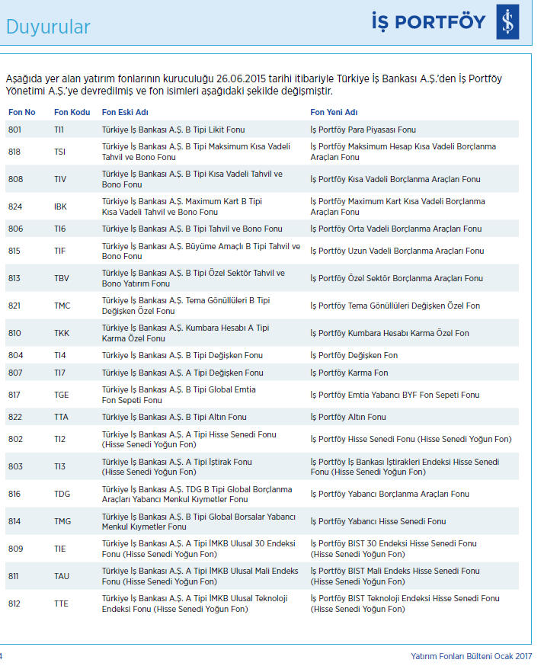Click İş Portföy Para Piyasası Fonu

coord(363,130)
